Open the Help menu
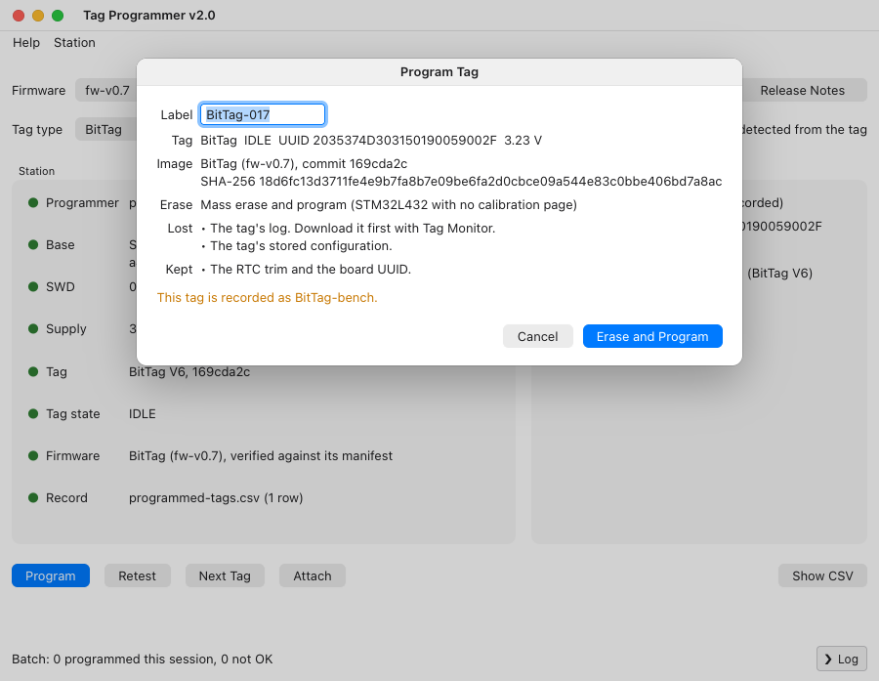 tap(26, 43)
